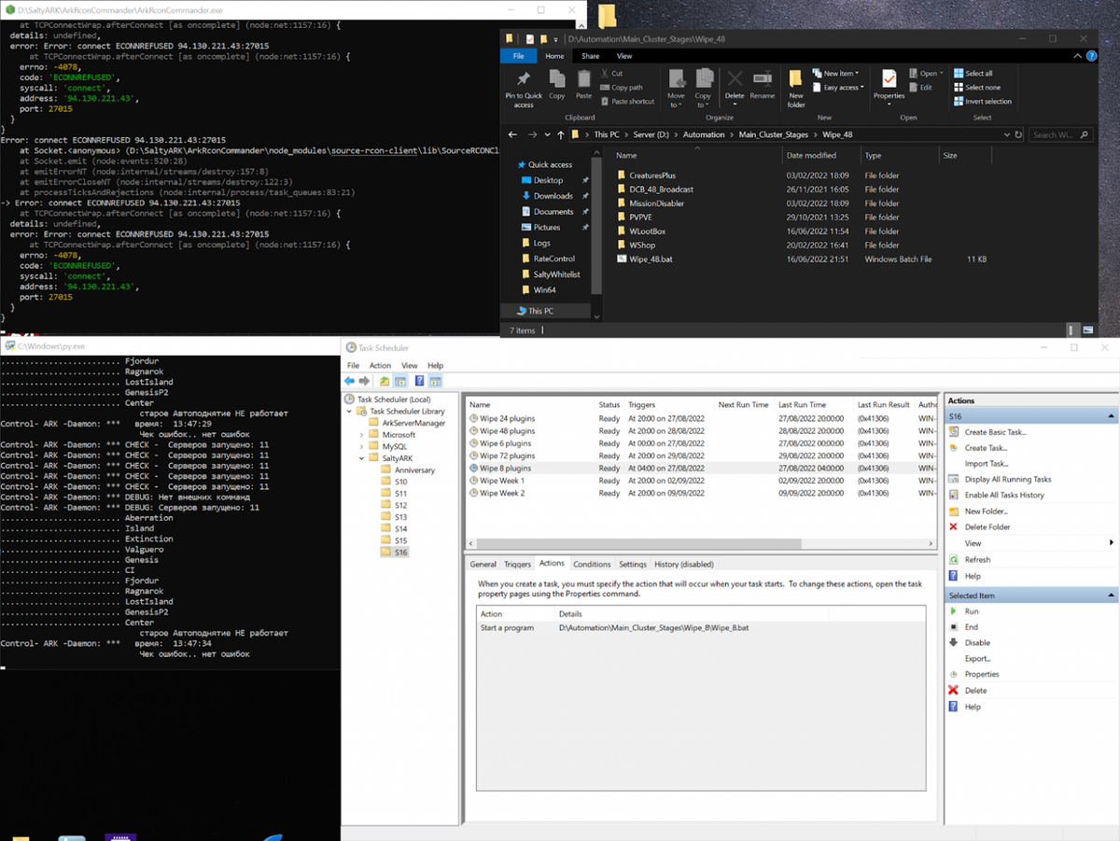This screenshot has width=1120, height=841.
Task: Click Select all in Explorer ribbon
Action: click(x=973, y=74)
